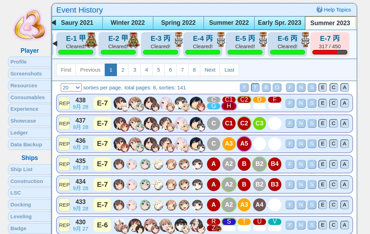Go to page 3 of sorties
The width and height of the screenshot is (370, 234).
[x=134, y=70]
